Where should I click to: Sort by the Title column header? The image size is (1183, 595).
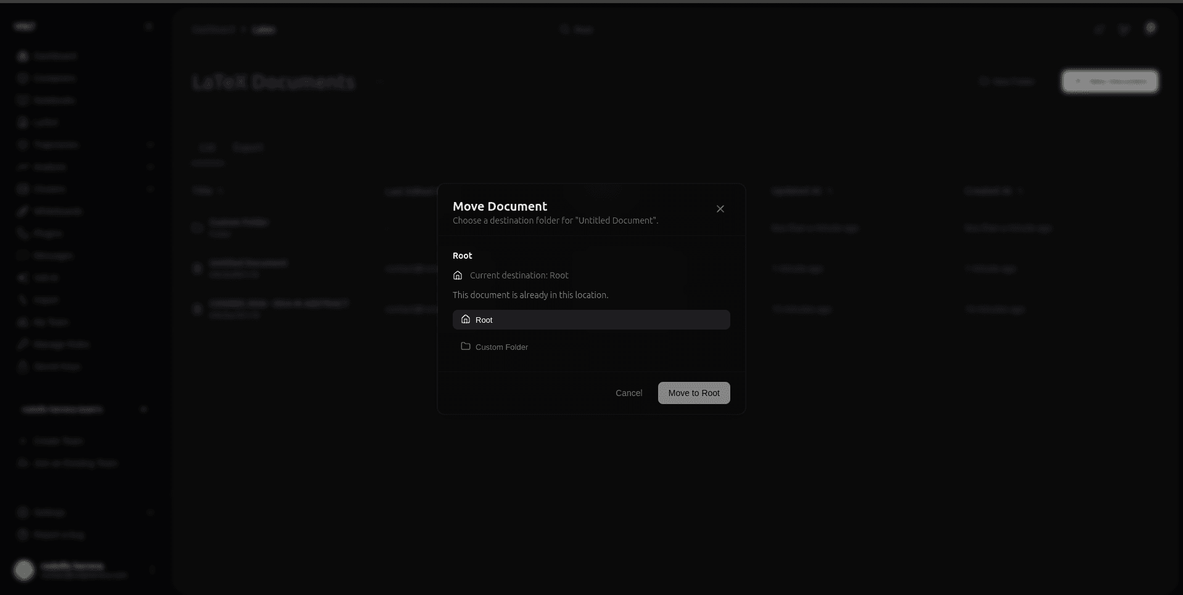202,191
